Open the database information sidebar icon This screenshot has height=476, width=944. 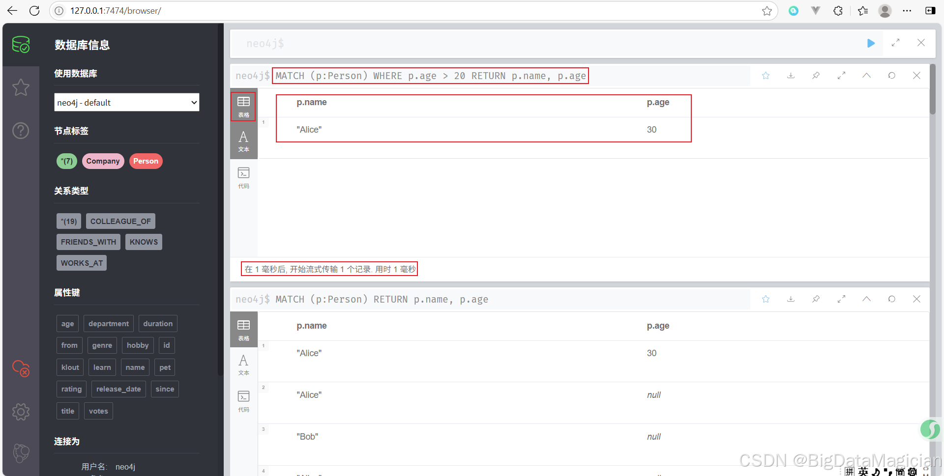[21, 45]
